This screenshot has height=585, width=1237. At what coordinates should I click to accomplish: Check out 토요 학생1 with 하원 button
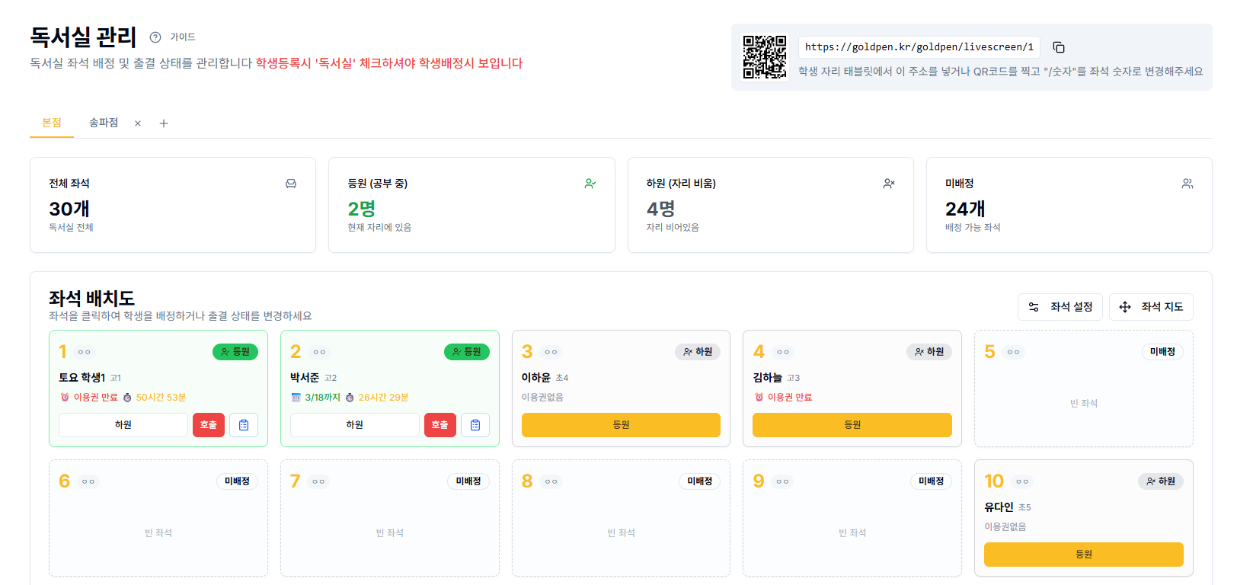[x=123, y=425]
